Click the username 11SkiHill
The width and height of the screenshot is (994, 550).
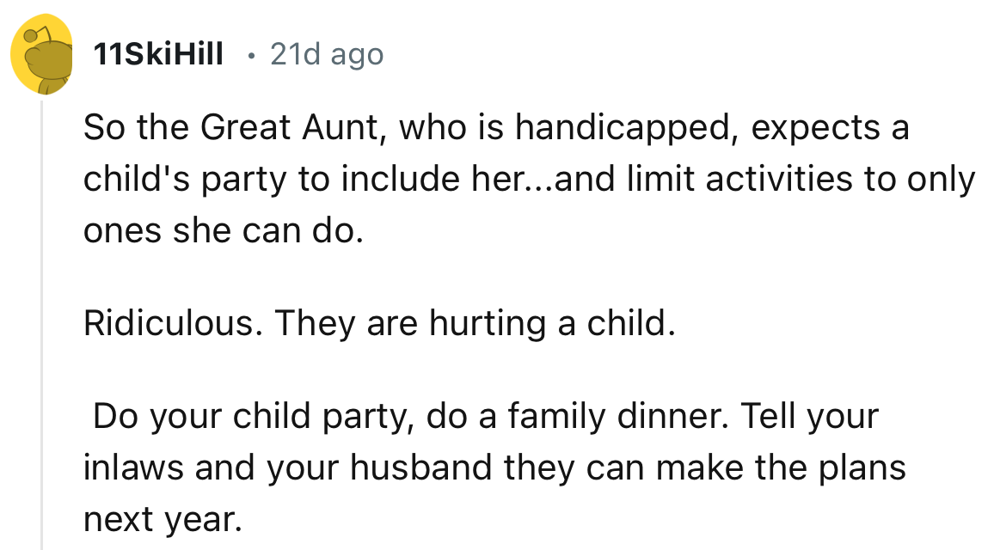click(157, 52)
